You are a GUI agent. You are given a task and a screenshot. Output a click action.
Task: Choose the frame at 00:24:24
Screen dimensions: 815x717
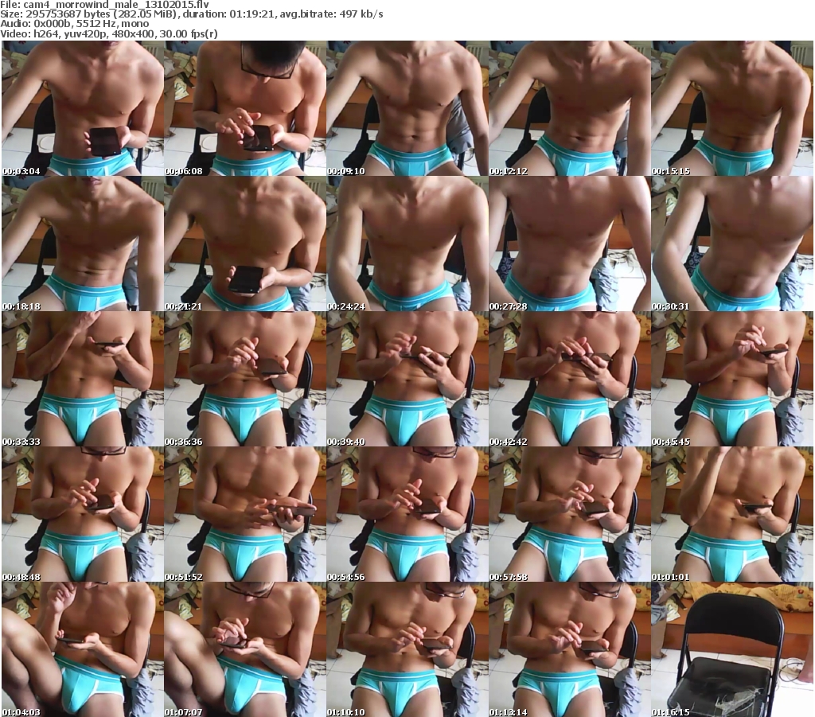(407, 244)
